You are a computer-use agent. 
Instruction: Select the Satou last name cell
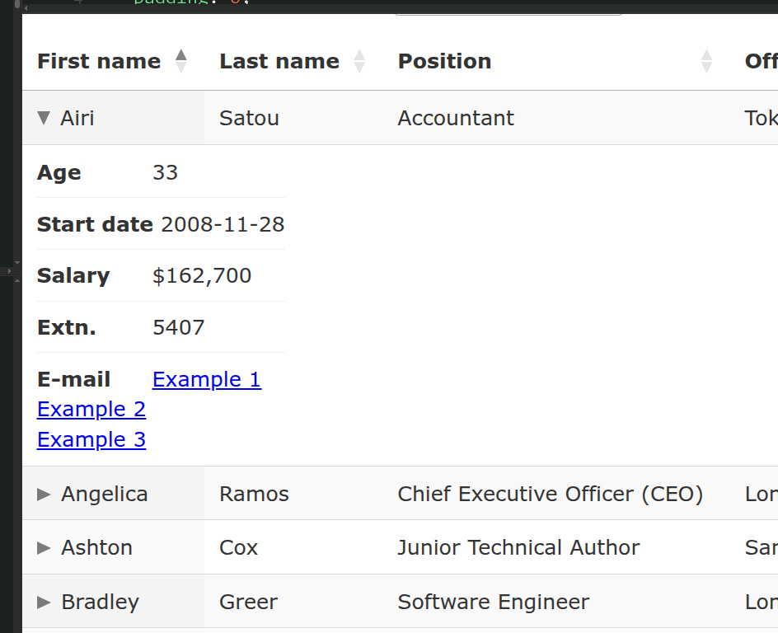click(293, 118)
